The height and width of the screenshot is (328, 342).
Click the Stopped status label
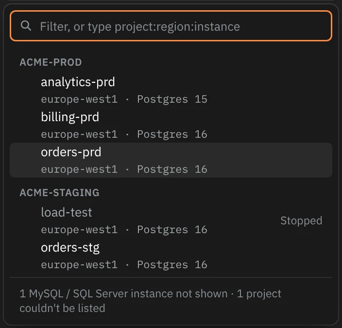[301, 221]
